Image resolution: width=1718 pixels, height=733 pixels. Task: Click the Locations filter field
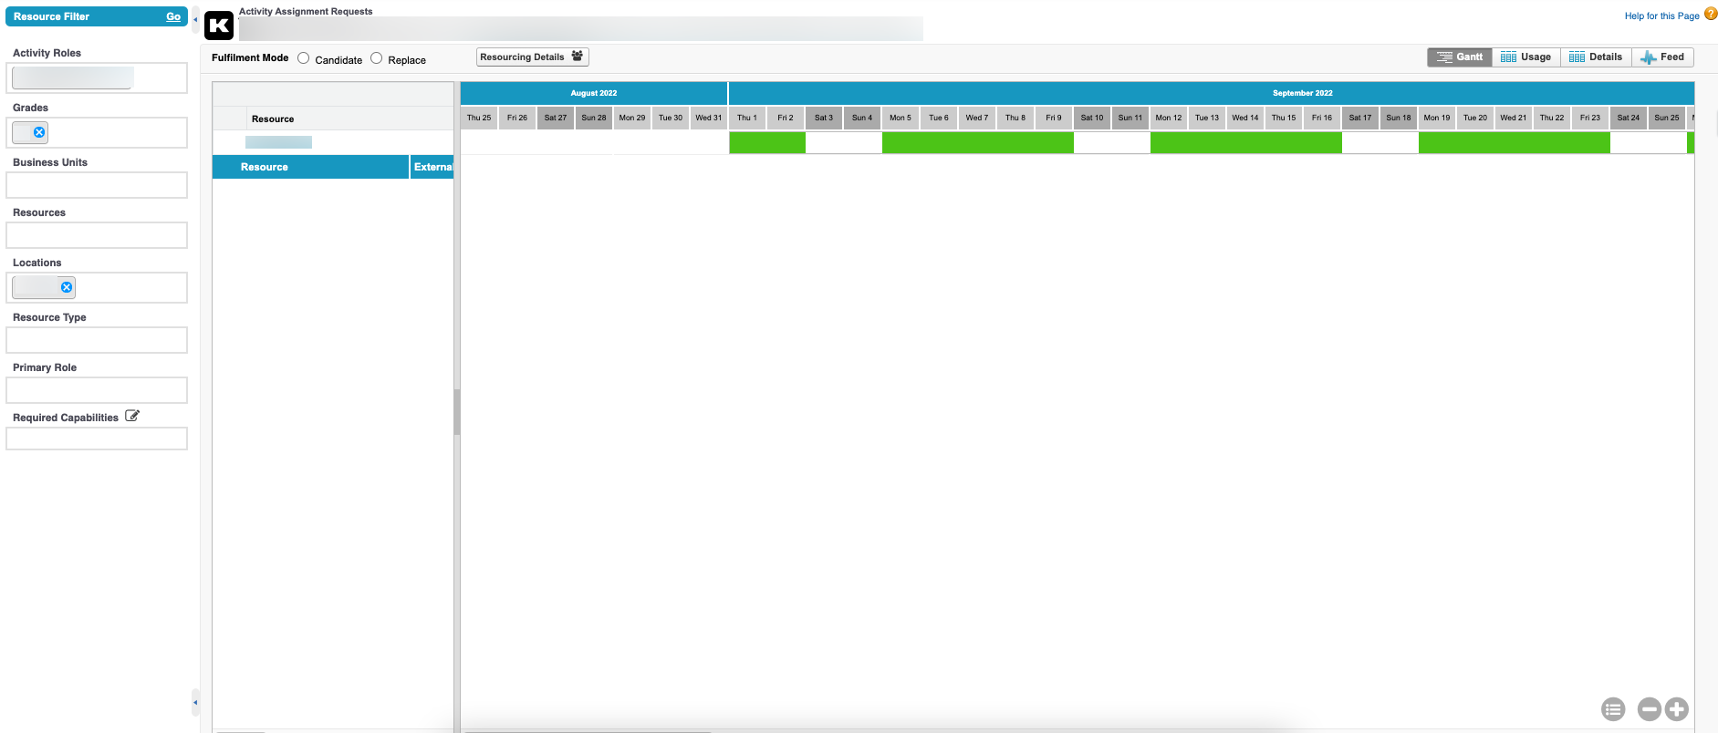tap(97, 287)
